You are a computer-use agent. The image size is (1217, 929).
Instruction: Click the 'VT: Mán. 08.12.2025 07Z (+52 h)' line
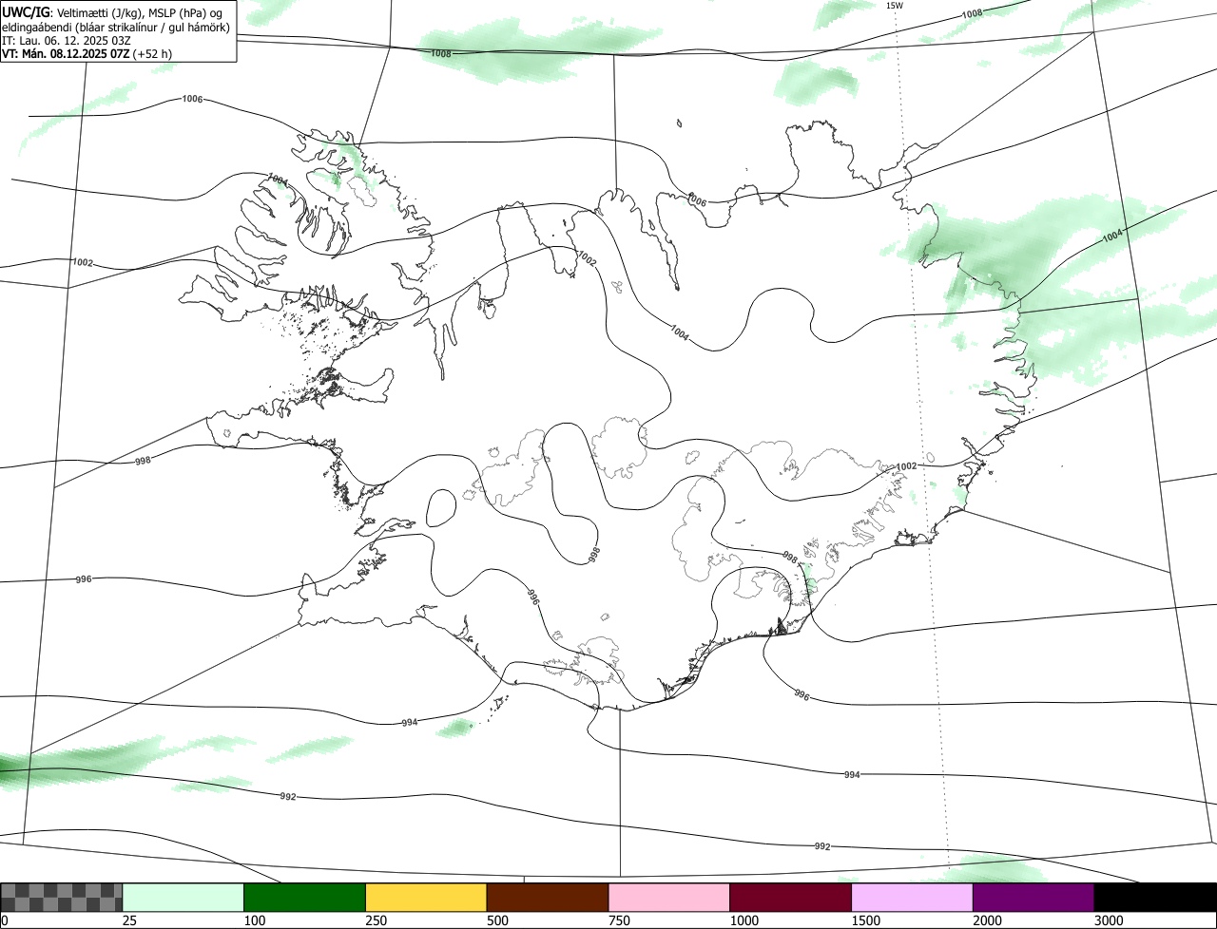tap(87, 54)
